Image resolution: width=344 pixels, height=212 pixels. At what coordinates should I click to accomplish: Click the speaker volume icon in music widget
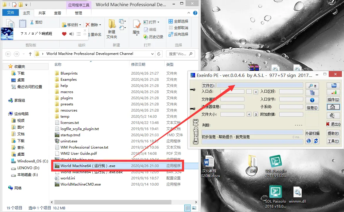[x=71, y=34]
